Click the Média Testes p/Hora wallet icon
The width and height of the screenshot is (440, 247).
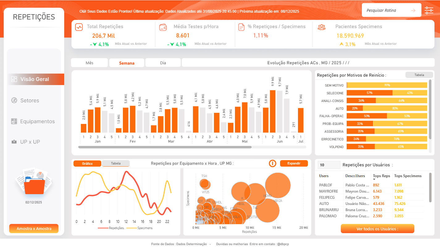point(163,27)
